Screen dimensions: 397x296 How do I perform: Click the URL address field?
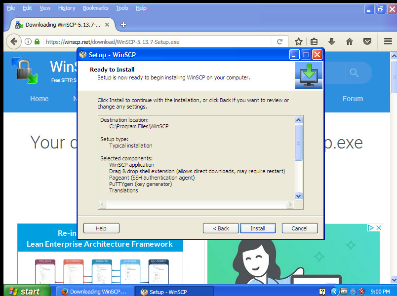(157, 42)
